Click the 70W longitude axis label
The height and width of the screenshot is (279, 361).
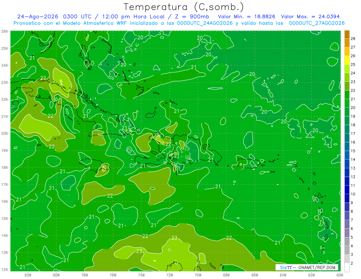(x=198, y=275)
